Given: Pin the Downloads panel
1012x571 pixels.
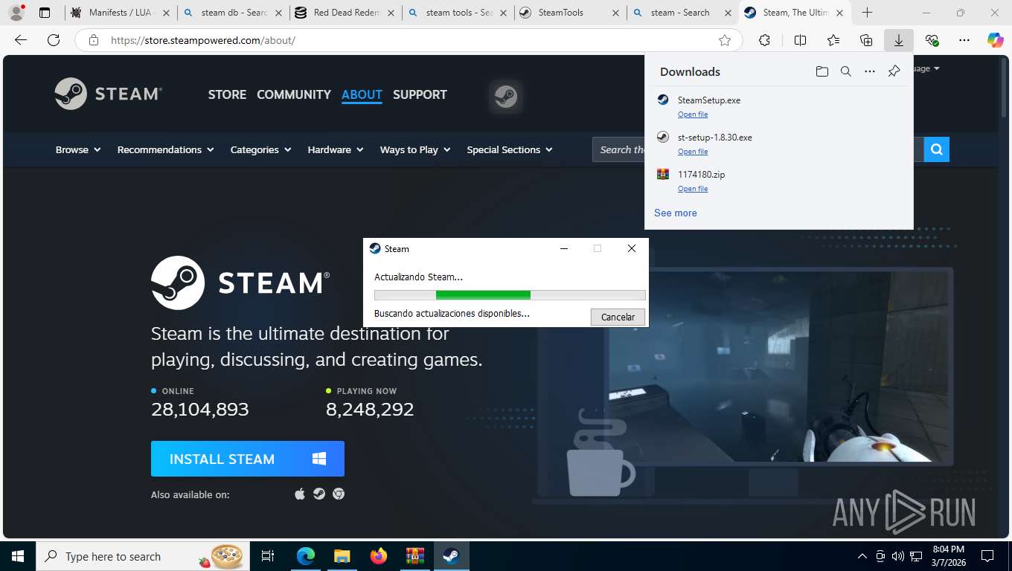Looking at the screenshot, I should pyautogui.click(x=894, y=71).
